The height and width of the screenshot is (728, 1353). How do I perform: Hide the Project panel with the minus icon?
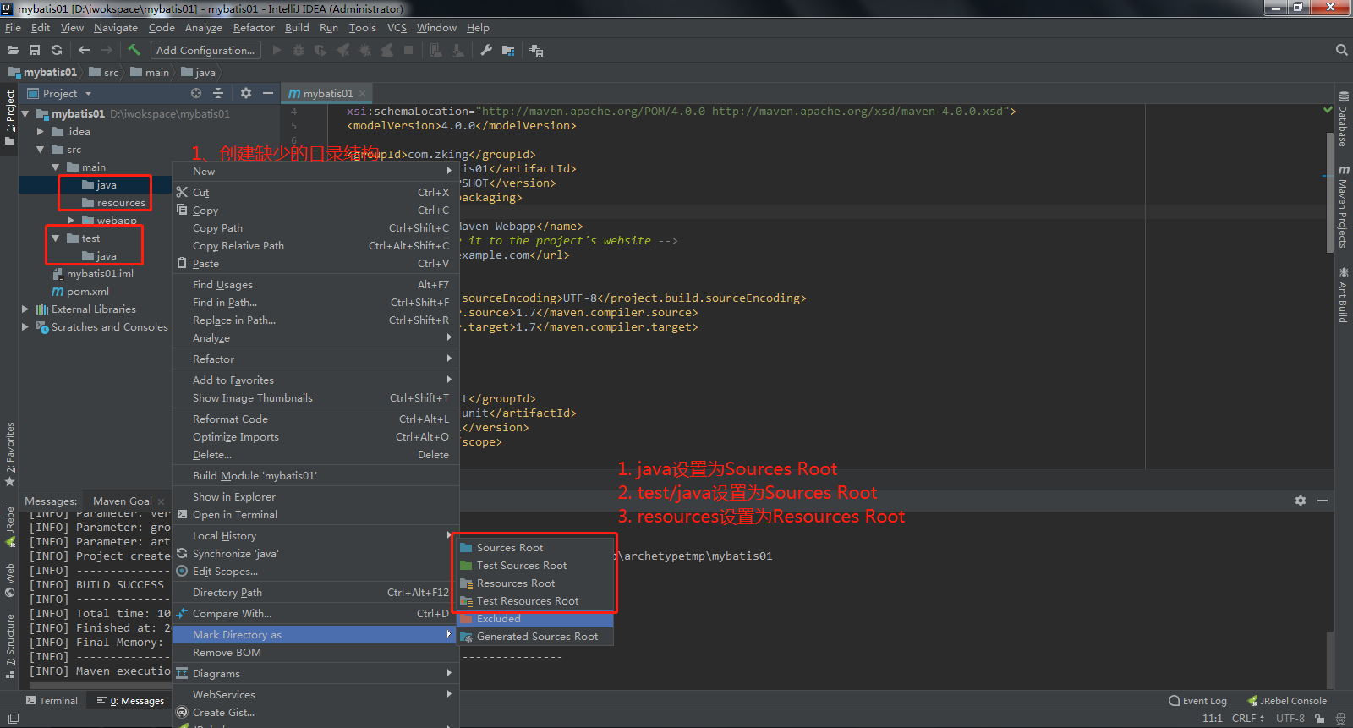click(x=268, y=93)
